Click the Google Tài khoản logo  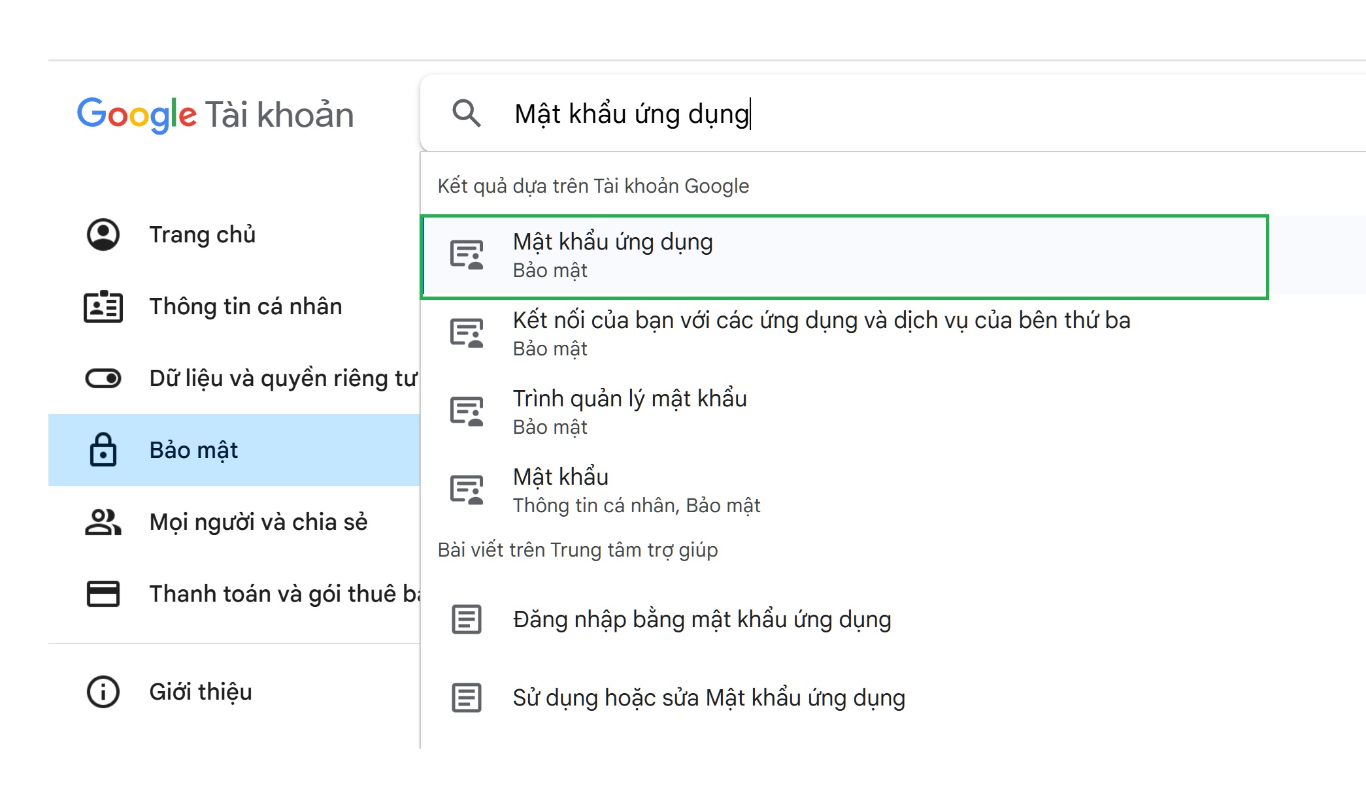(x=216, y=115)
